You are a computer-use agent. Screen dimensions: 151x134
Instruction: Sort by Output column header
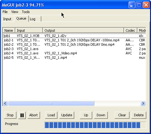(x=83, y=30)
